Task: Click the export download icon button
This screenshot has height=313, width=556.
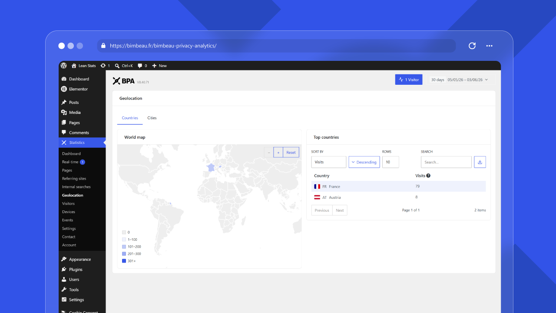Action: coord(480,162)
